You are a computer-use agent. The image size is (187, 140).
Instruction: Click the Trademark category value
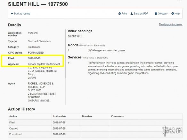[34, 47]
